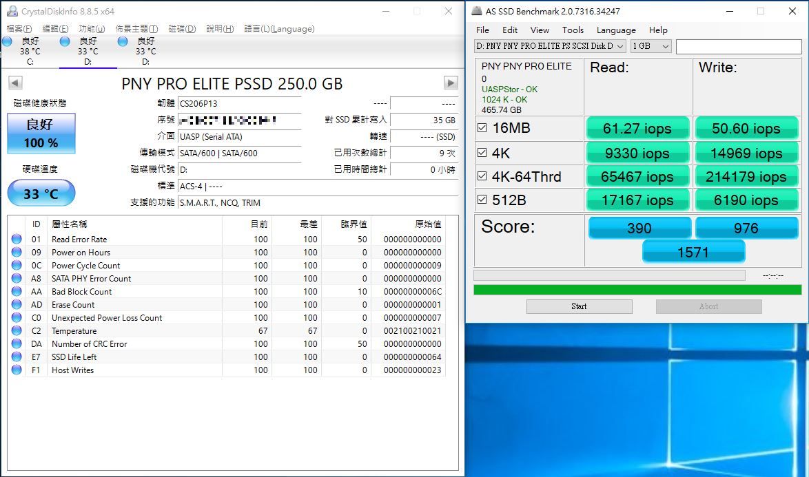Click status orb for Read Error Rate
The height and width of the screenshot is (477, 809).
17,239
